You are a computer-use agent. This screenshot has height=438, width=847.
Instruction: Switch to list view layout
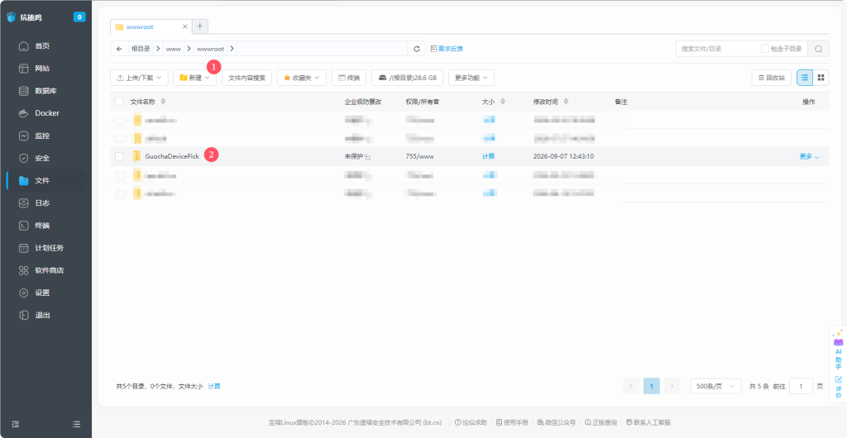coord(804,78)
